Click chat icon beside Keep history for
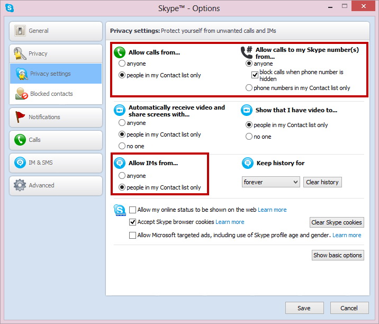This screenshot has width=379, height=324. pos(248,163)
